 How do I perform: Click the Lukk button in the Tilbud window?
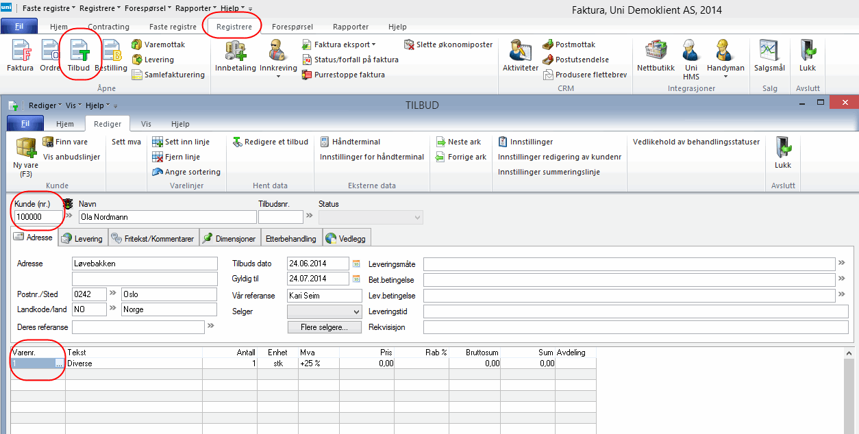tap(782, 153)
